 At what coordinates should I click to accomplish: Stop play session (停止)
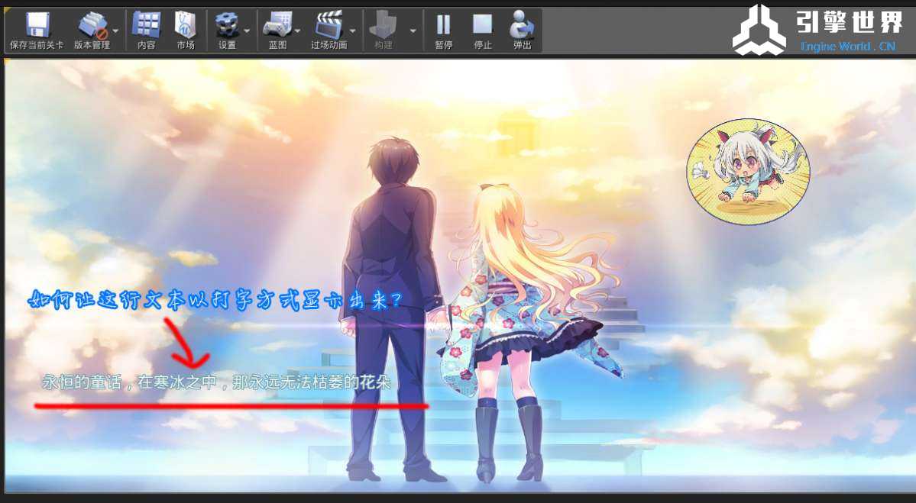click(483, 31)
